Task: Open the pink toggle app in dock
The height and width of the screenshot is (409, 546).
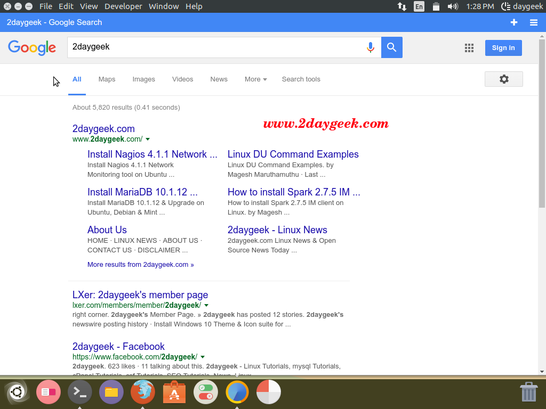Action: point(49,392)
